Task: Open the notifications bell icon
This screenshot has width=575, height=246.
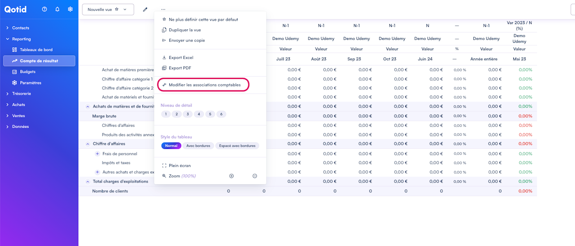Action: point(57,9)
